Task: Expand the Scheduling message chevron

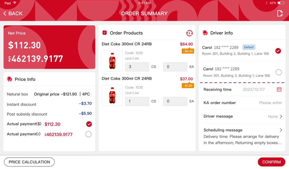Action: pyautogui.click(x=281, y=130)
